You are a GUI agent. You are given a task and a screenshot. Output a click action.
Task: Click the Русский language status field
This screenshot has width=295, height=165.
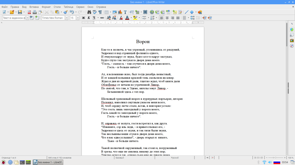[x=175, y=158]
